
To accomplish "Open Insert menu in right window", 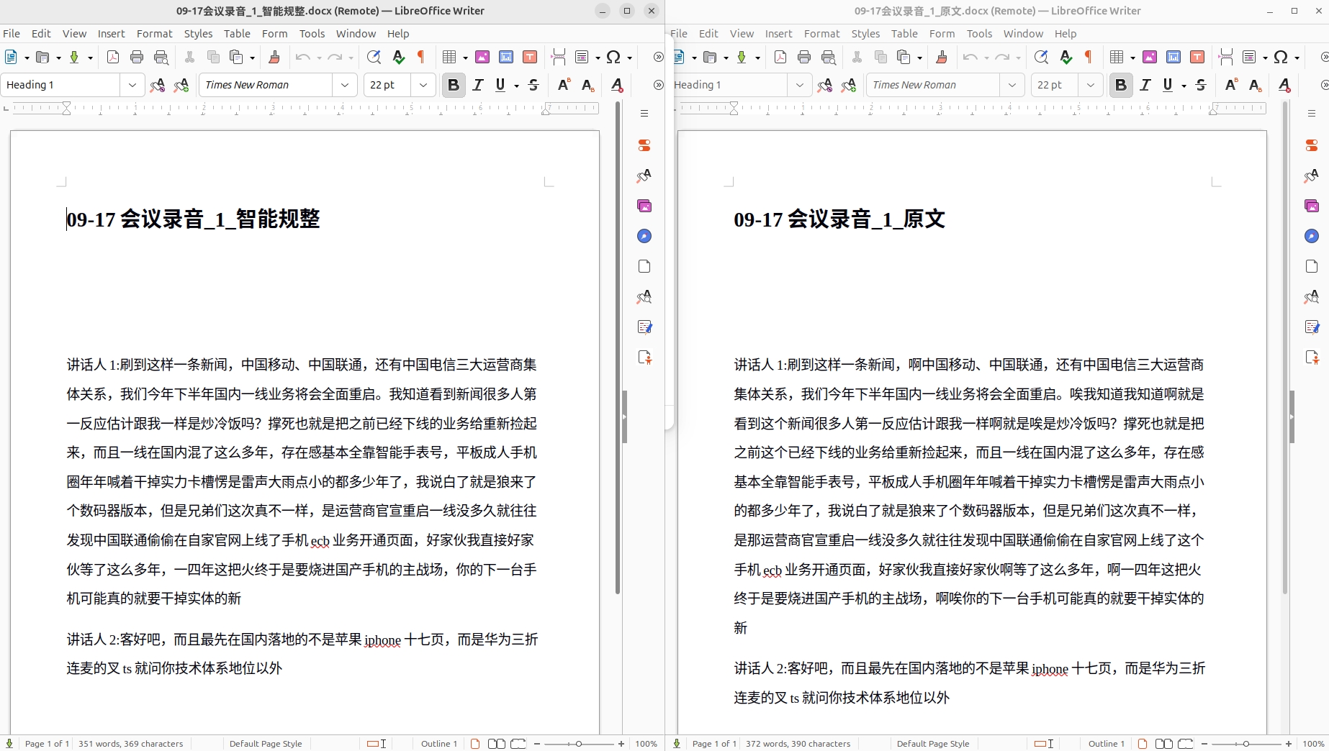I will pyautogui.click(x=778, y=34).
